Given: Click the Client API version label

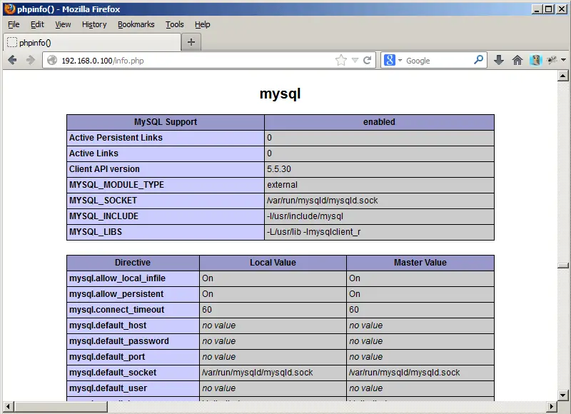Looking at the screenshot, I should [104, 169].
